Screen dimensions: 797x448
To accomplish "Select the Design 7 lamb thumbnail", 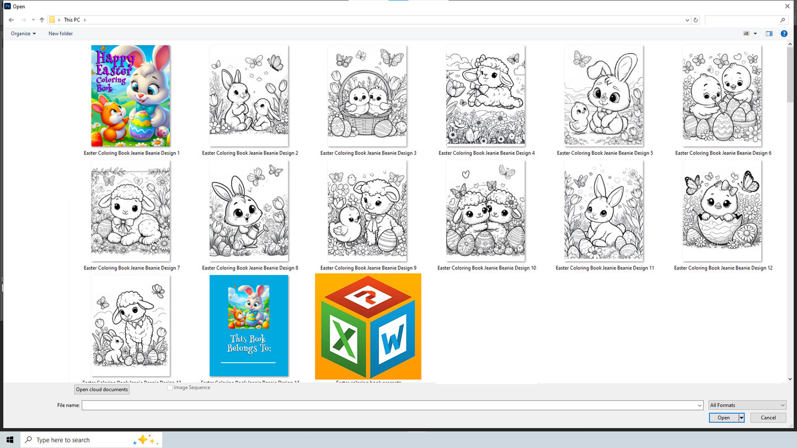I will pyautogui.click(x=131, y=210).
